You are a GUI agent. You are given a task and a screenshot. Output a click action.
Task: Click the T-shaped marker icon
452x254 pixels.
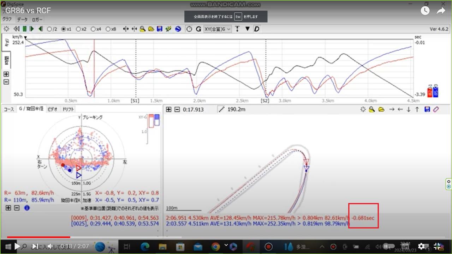(237, 29)
